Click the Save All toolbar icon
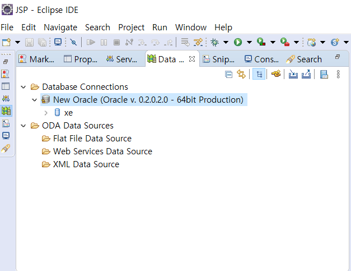Screen dimensions: 351x271 click(x=42, y=42)
